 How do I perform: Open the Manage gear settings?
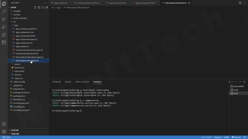(4, 132)
